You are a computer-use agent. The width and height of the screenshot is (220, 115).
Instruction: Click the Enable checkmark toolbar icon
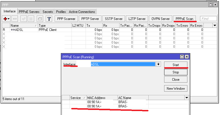coord(24,19)
